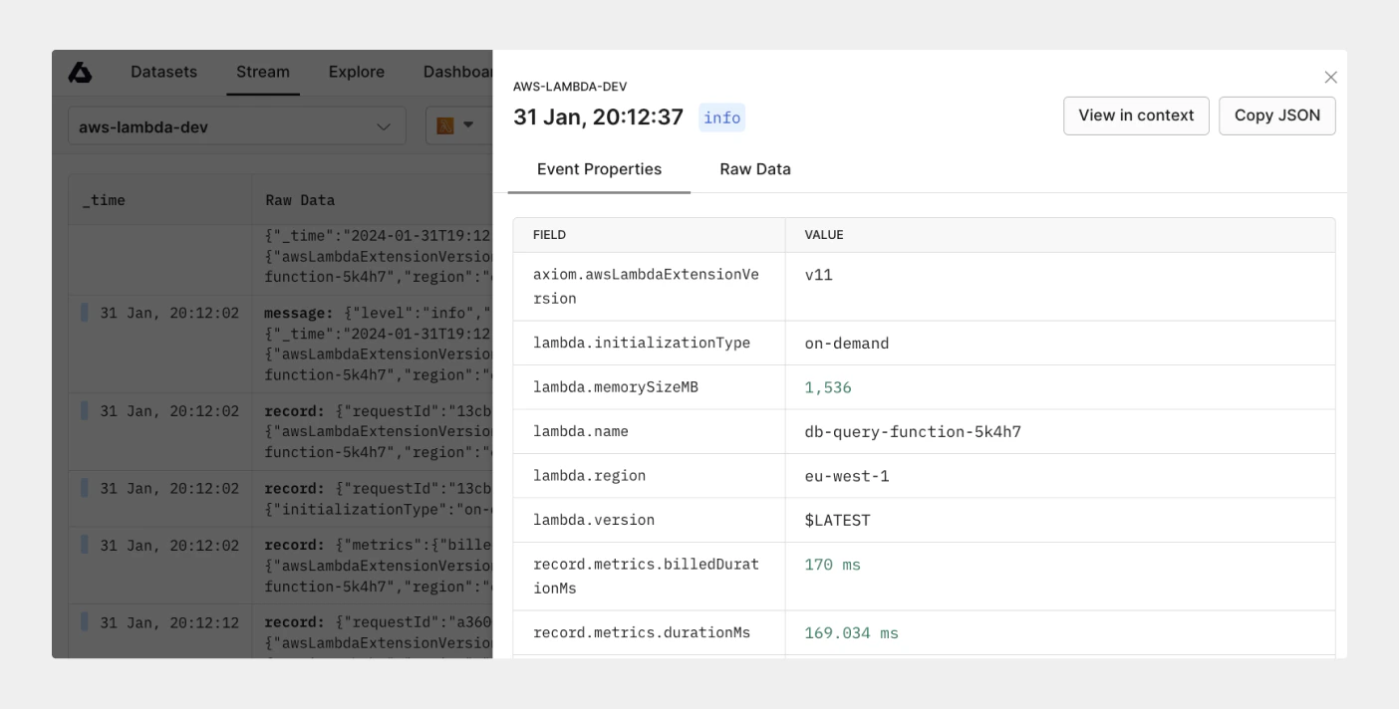
Task: Click the 169.034 ms durationMs value
Action: coord(851,632)
